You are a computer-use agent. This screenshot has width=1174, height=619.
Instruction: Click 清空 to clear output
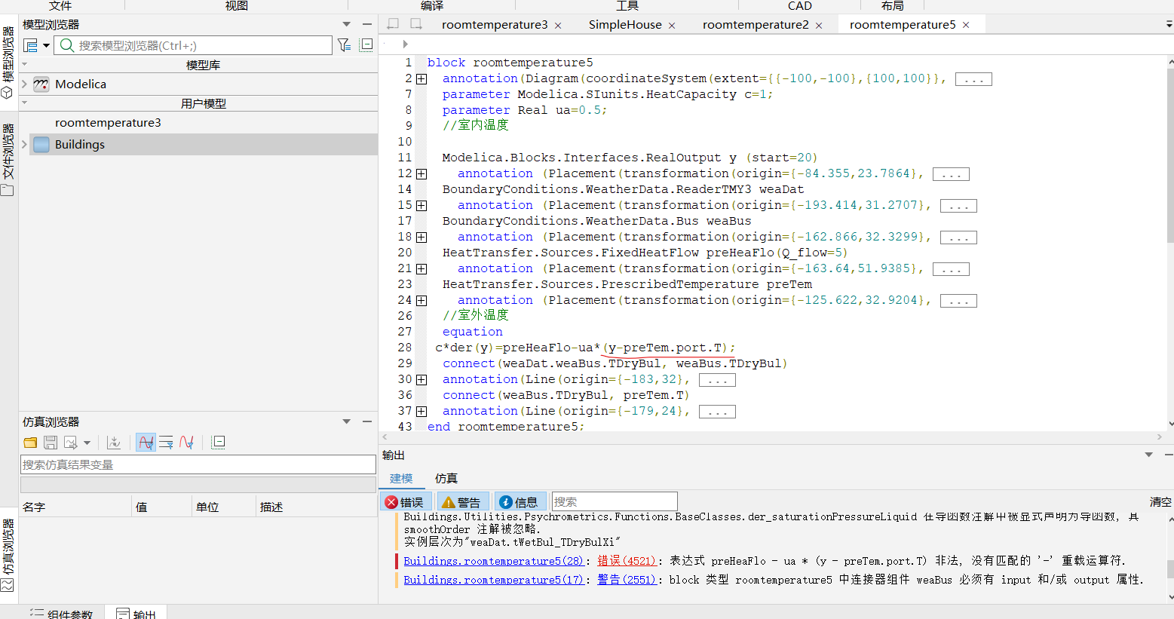point(1160,502)
